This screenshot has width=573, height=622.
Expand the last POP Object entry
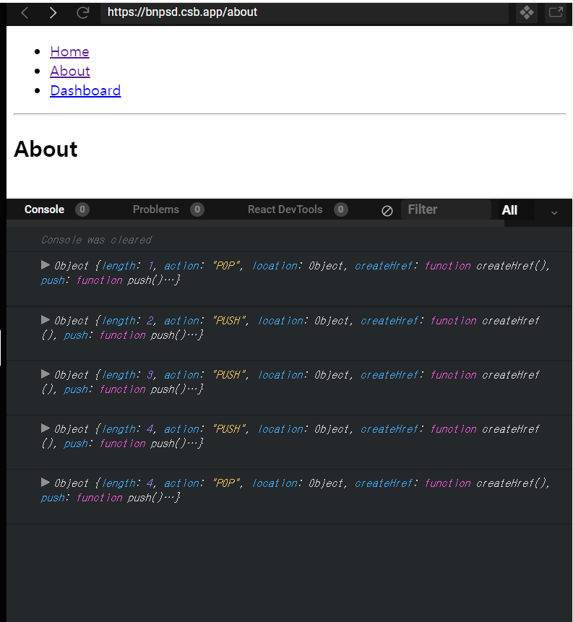[x=46, y=483]
